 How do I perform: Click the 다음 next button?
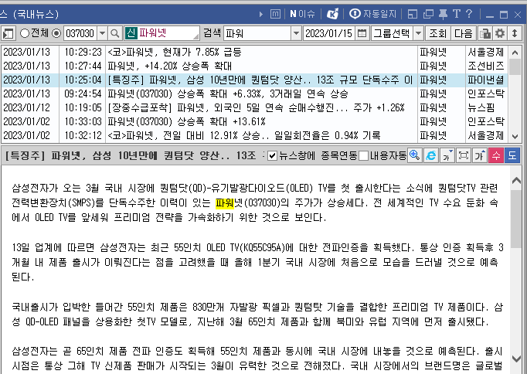point(464,33)
